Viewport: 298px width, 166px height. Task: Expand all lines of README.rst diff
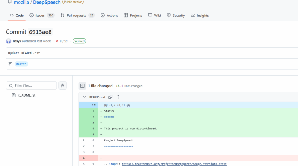click(118, 97)
